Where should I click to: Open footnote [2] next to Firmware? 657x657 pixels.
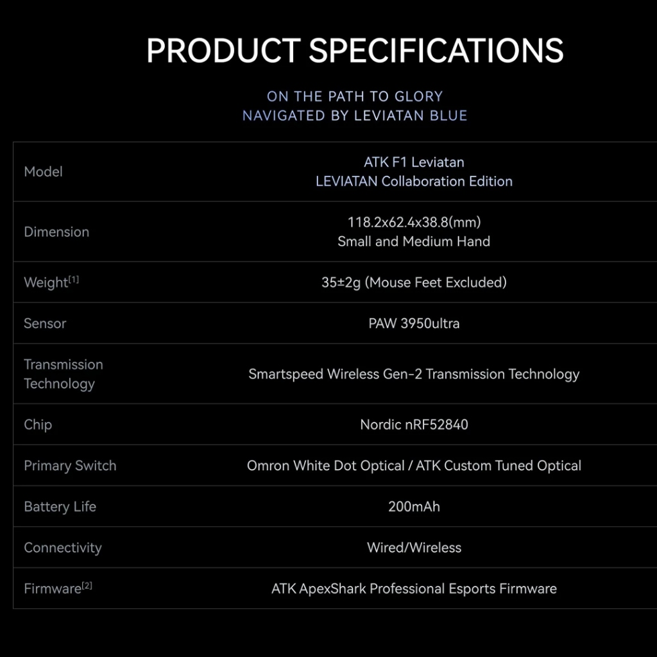[x=87, y=585]
